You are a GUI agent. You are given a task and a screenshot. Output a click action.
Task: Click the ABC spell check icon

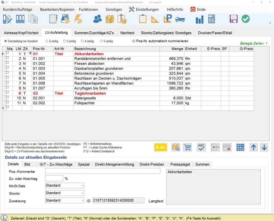(201, 147)
